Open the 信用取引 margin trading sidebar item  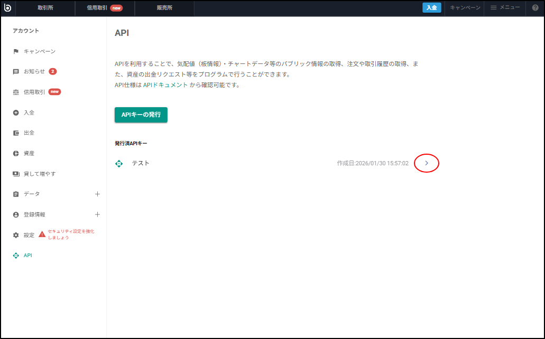[16, 91]
